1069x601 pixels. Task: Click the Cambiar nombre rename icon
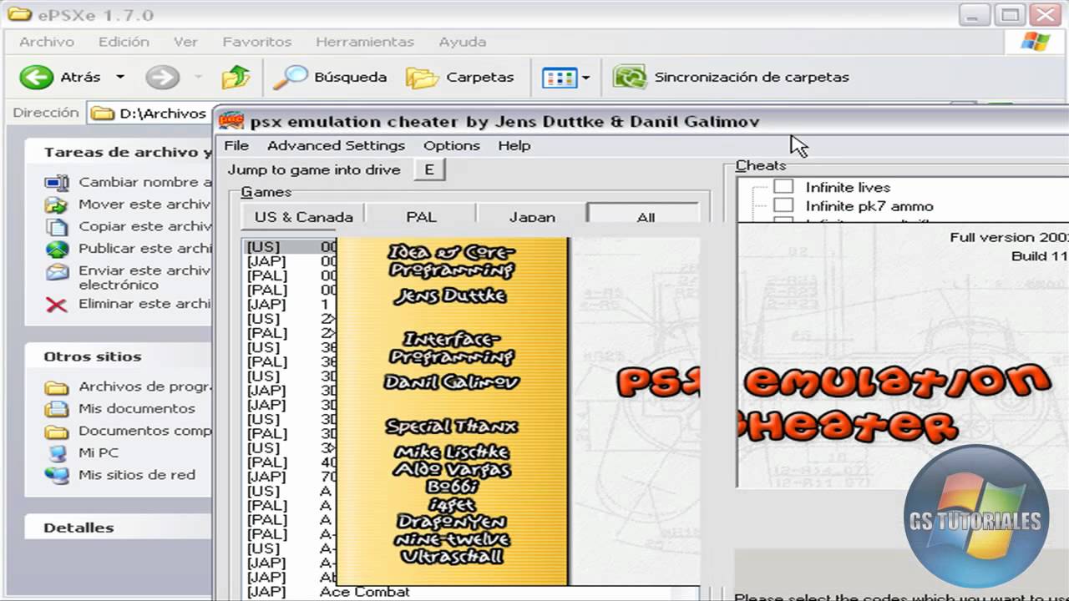[x=57, y=182]
